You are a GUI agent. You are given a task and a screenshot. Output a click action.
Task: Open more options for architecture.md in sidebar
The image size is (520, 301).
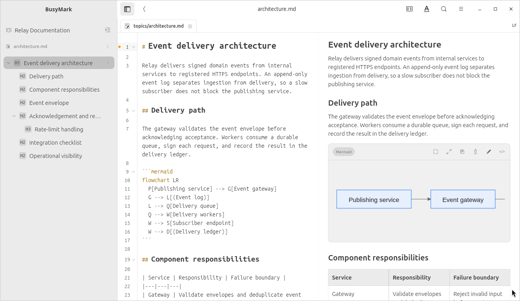108,46
